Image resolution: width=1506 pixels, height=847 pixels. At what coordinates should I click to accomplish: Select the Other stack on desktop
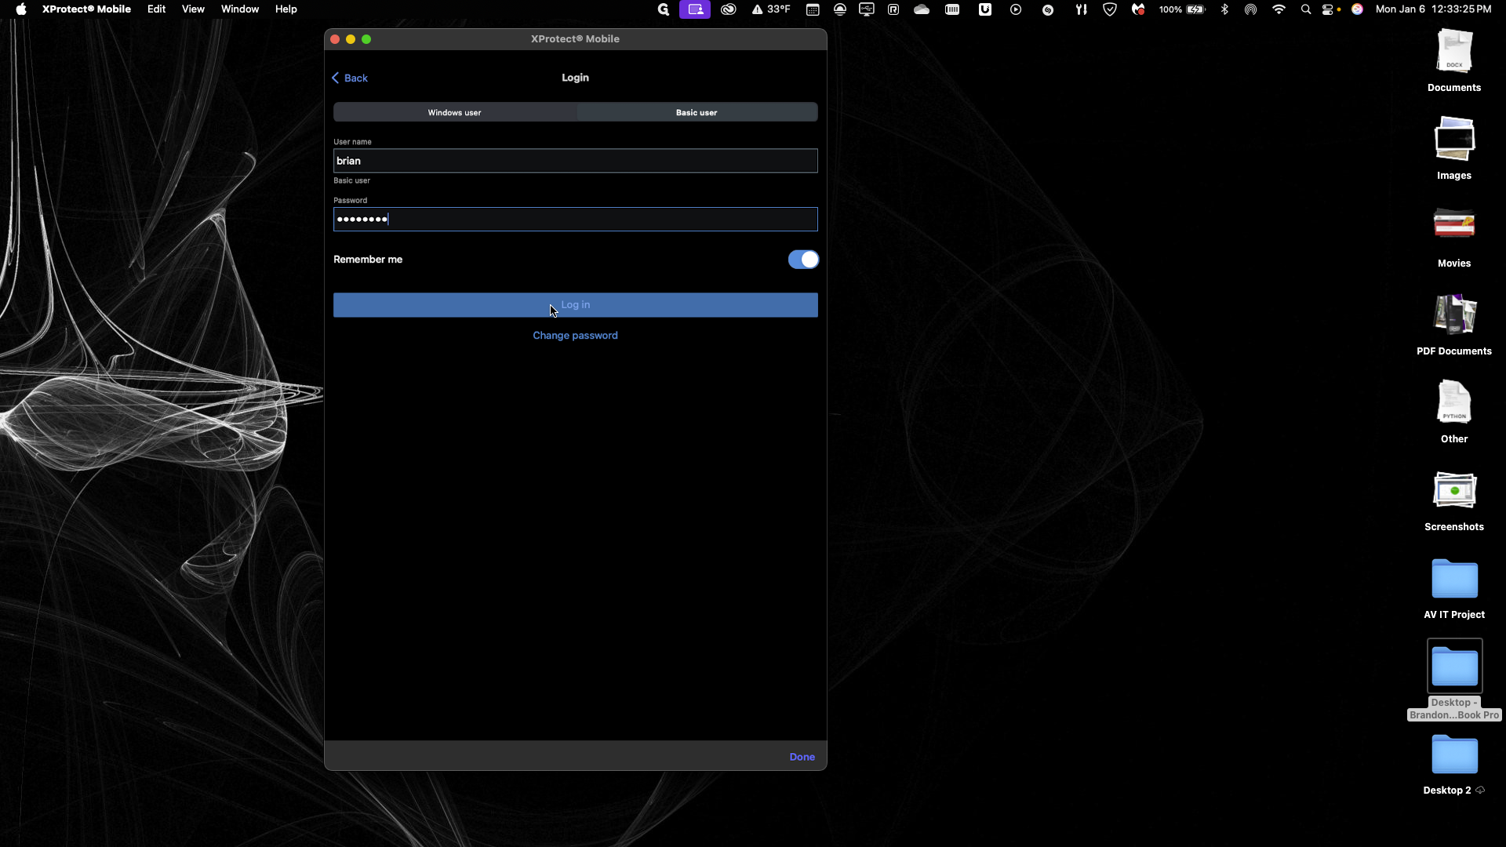coord(1454,412)
